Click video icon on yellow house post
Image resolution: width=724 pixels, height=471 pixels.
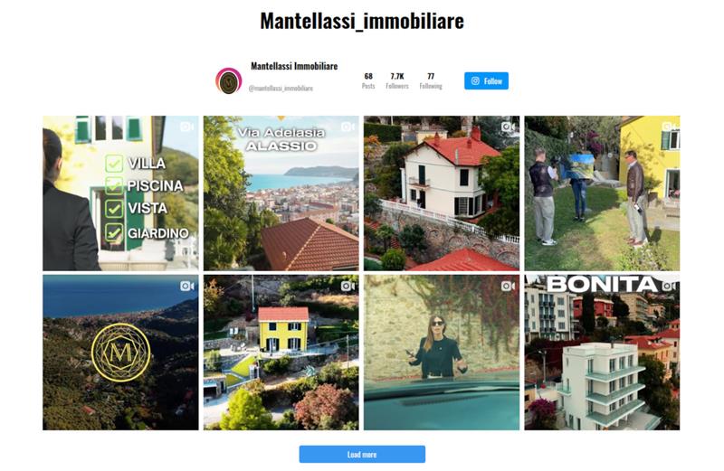(348, 286)
